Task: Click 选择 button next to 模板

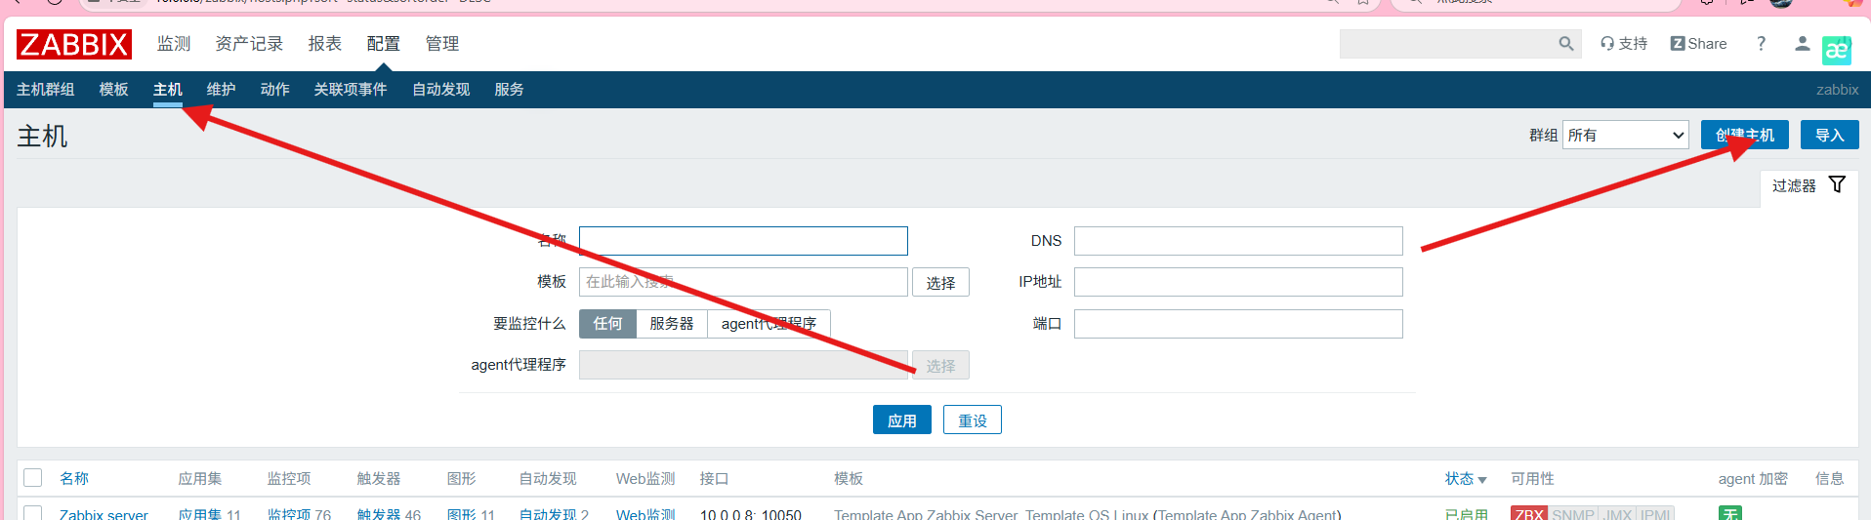Action: pos(941,282)
